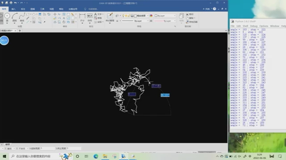Click the color wheel swatch icon
This screenshot has height=160, width=286.
[151, 16]
